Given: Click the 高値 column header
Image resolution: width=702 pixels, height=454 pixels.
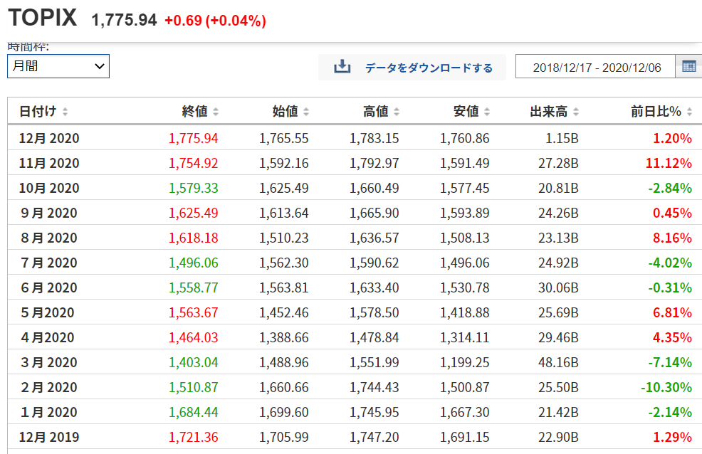Looking at the screenshot, I should (376, 112).
